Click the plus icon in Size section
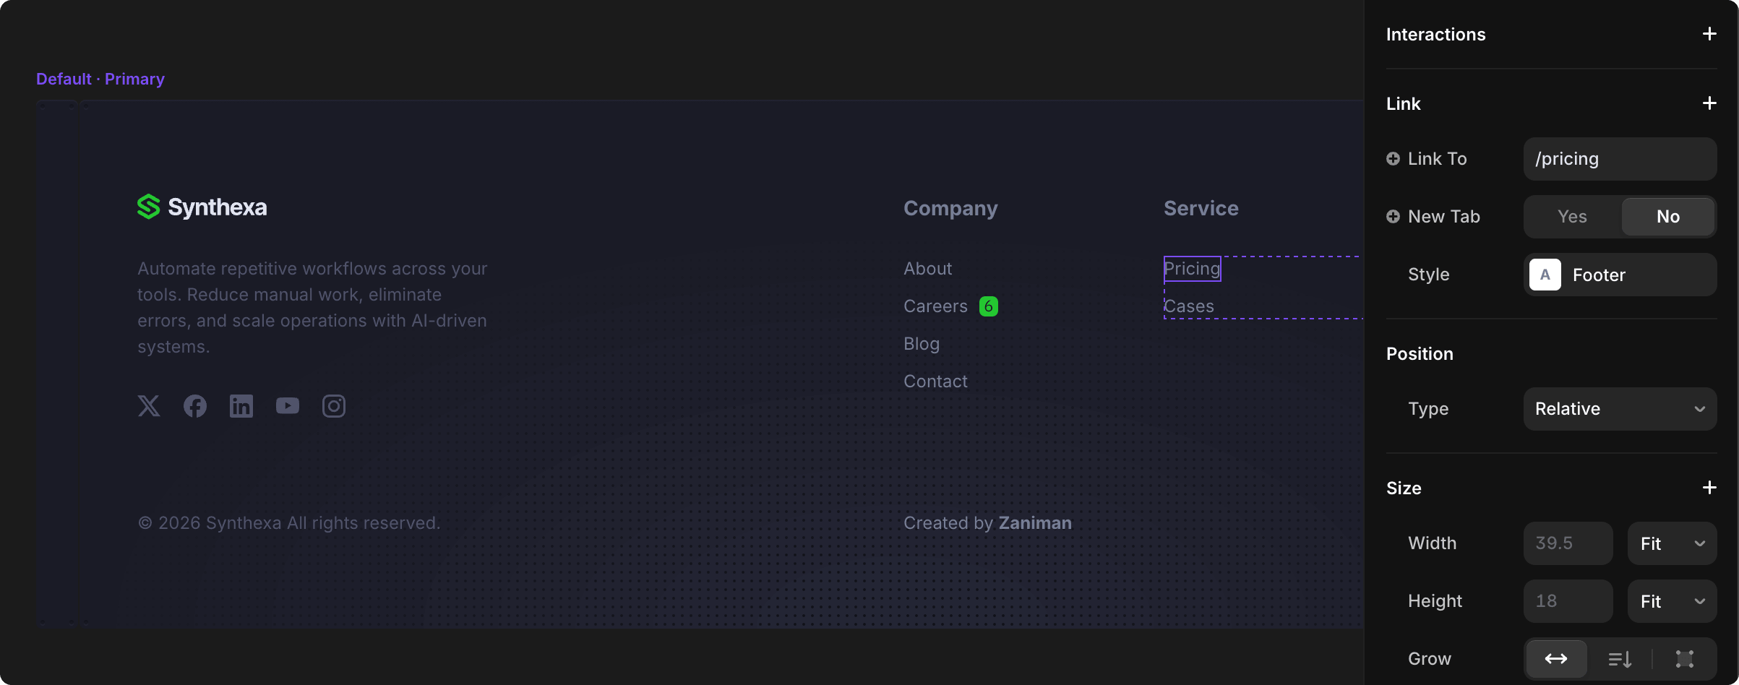Screen dimensions: 1739x685 click(x=1709, y=488)
